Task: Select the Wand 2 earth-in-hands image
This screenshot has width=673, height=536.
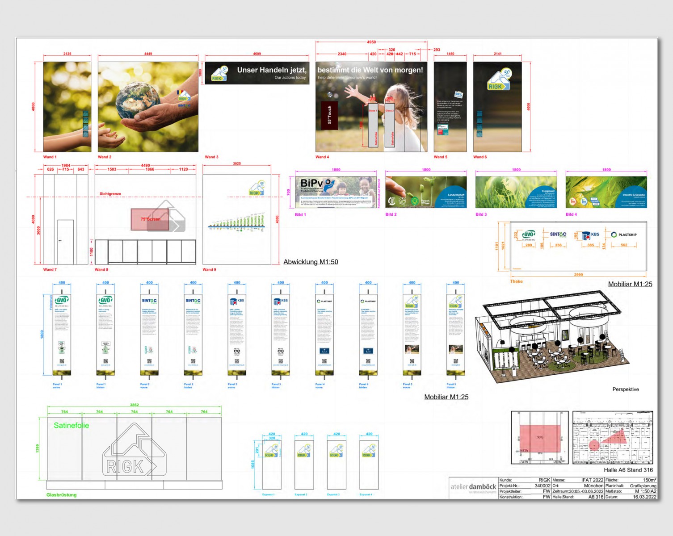Action: coord(148,107)
